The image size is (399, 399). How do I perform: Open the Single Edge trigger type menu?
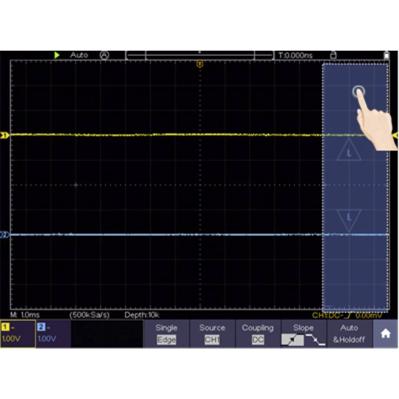[x=166, y=334]
